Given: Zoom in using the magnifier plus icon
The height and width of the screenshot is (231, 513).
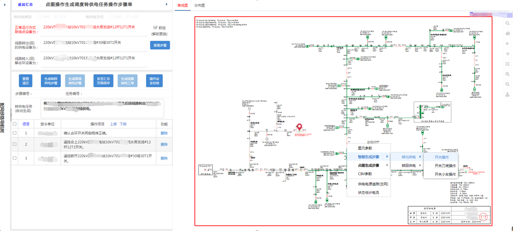Looking at the screenshot, I should 508,74.
